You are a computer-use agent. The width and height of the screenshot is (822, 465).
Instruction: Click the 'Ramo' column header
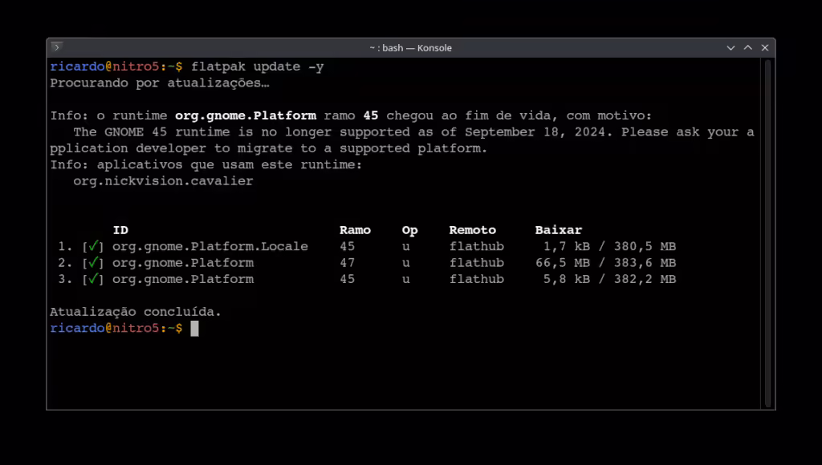click(355, 230)
